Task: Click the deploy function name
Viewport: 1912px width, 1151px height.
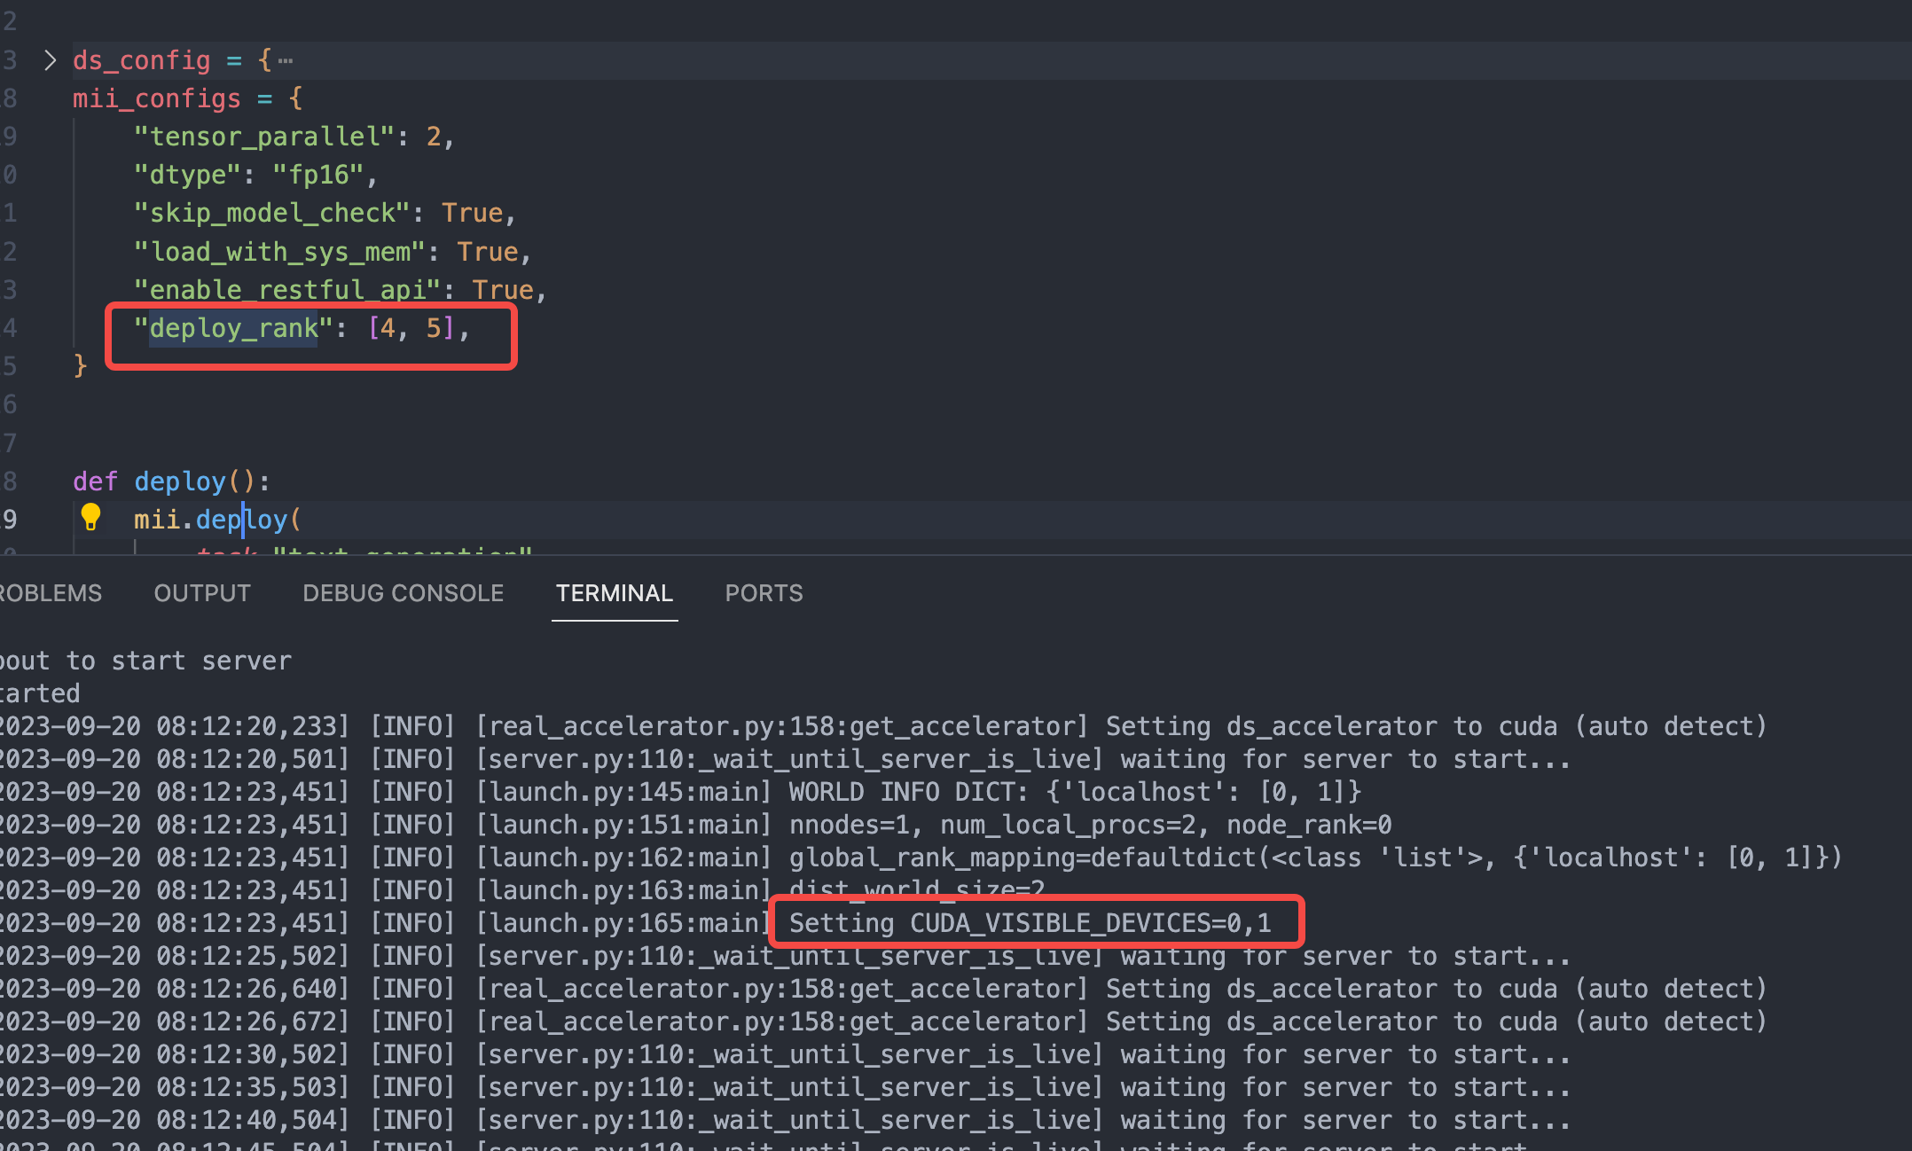Action: (180, 481)
